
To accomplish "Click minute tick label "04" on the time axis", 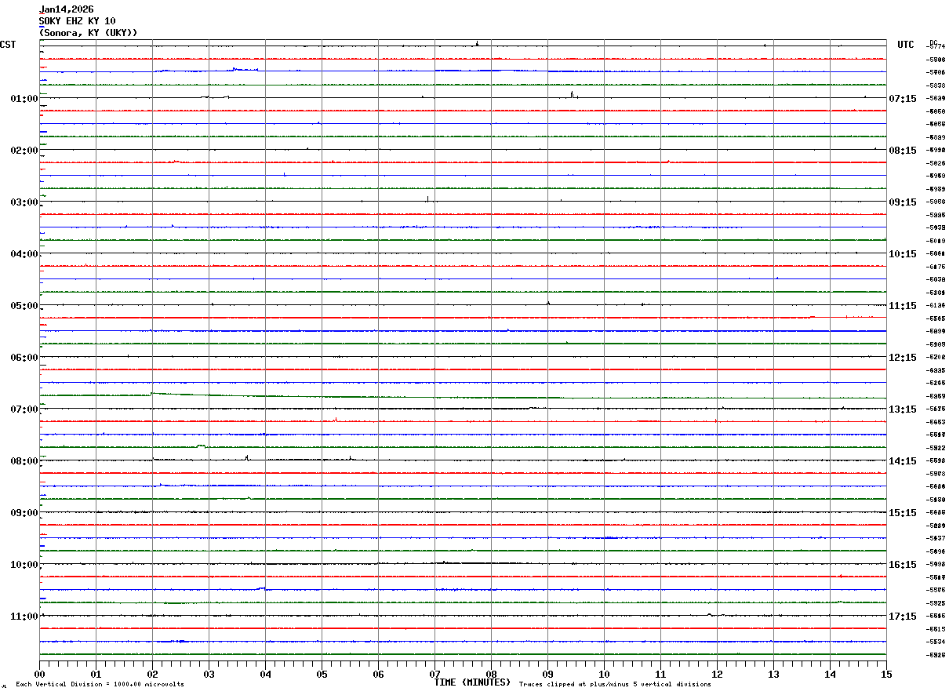I will [265, 674].
